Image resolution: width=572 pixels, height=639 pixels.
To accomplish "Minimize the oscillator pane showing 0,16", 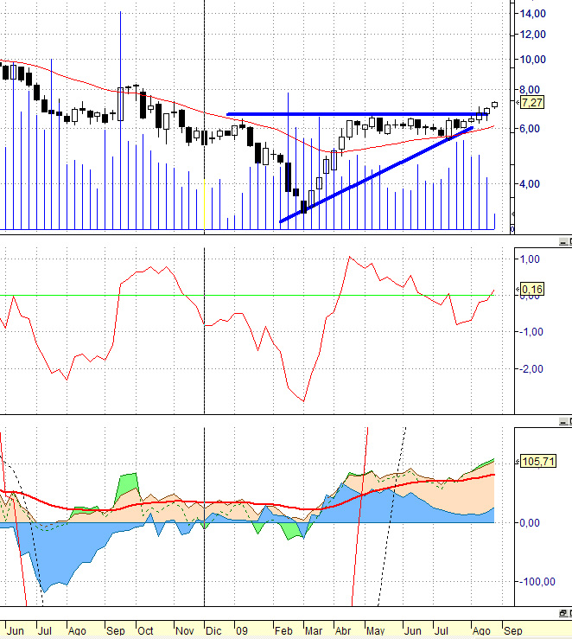I will point(563,242).
